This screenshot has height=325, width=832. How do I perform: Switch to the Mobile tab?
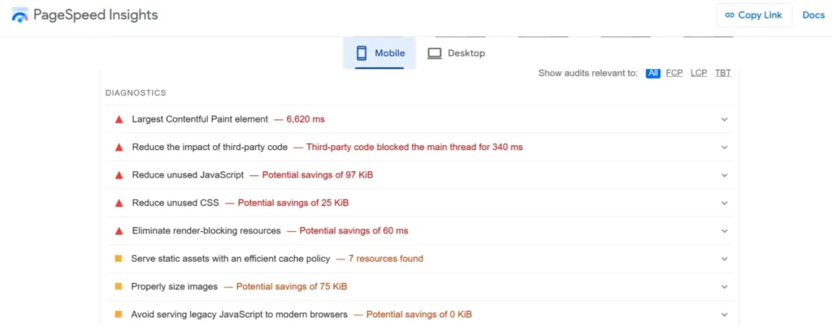379,53
